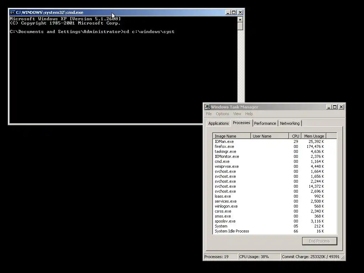
Task: Close the Windows Task Manager window
Action: [341, 107]
